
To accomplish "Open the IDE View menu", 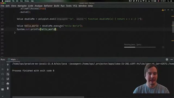I will click(14, 6).
